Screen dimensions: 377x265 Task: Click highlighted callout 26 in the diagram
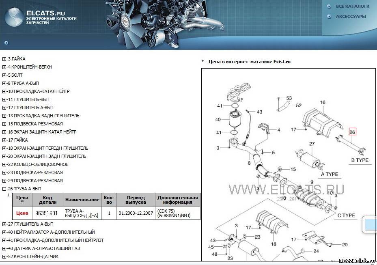coord(352,132)
